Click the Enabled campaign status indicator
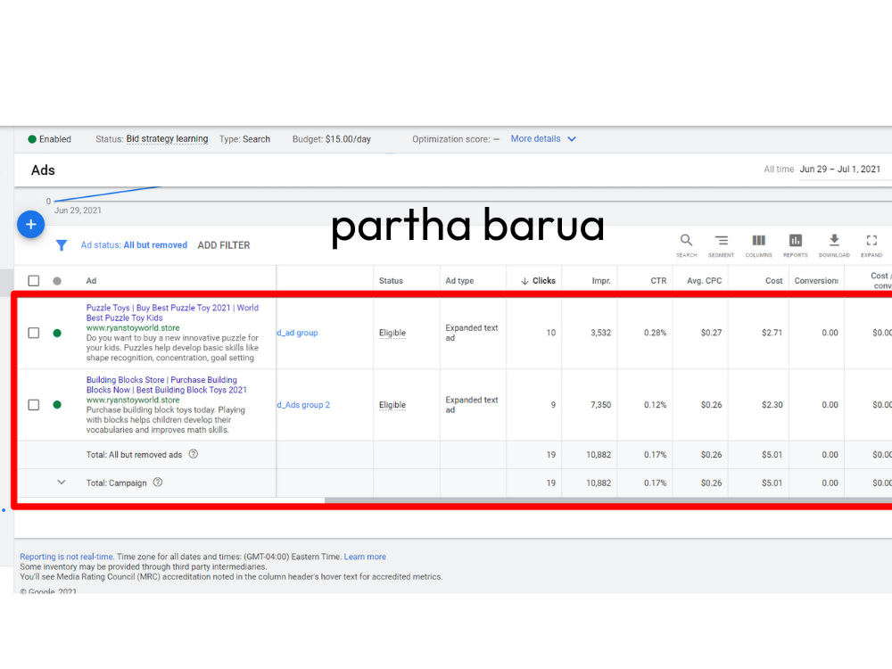Image resolution: width=892 pixels, height=669 pixels. pyautogui.click(x=49, y=139)
